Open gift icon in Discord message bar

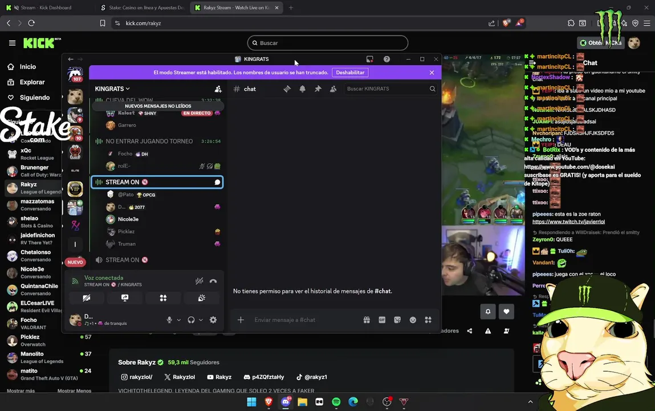(x=367, y=320)
